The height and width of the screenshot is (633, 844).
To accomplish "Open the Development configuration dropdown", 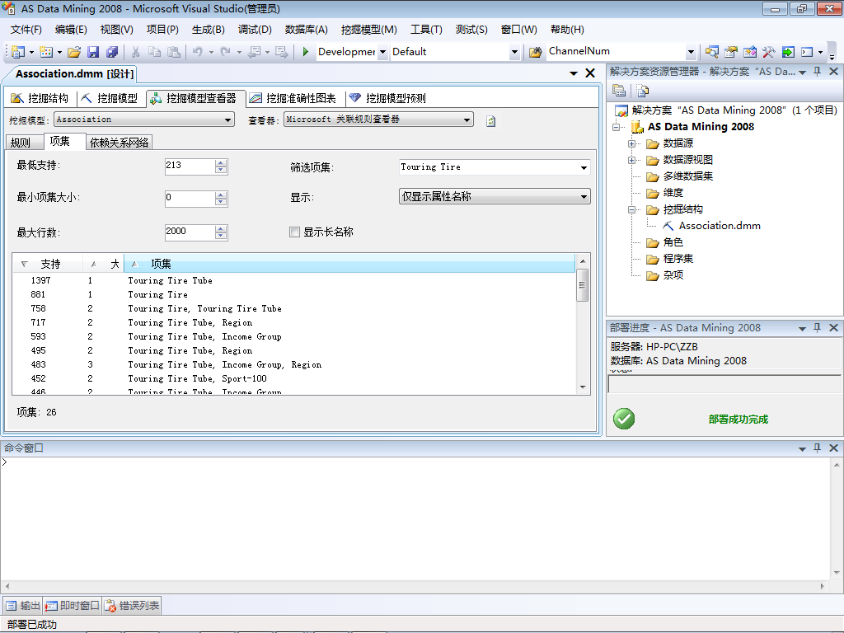I will point(382,52).
